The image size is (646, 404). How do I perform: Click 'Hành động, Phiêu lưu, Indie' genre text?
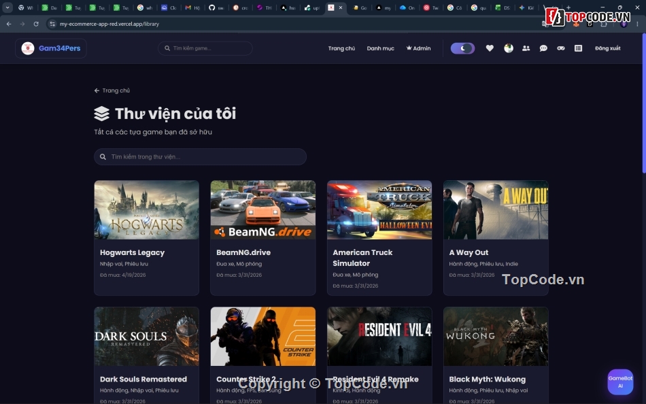coord(483,264)
